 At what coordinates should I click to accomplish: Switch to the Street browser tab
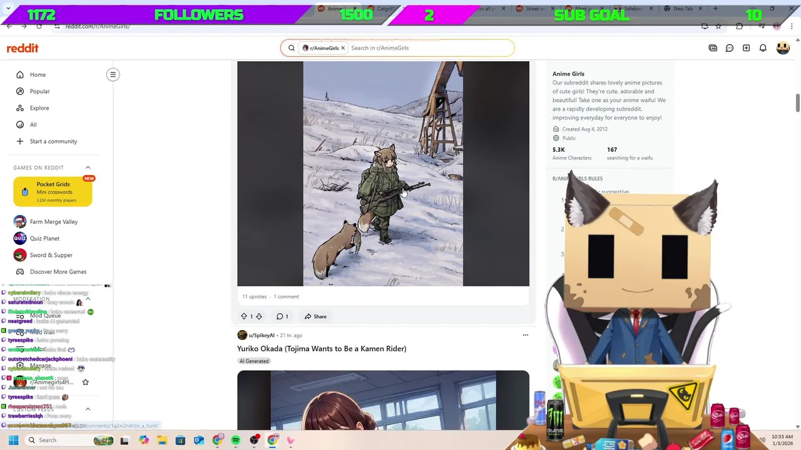[x=535, y=9]
